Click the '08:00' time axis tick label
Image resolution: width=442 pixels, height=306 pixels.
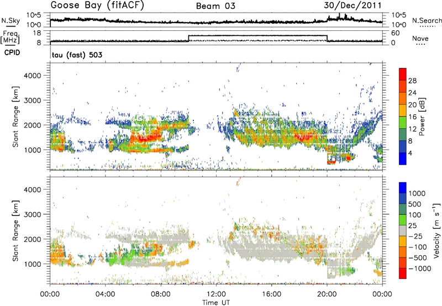[x=161, y=294]
